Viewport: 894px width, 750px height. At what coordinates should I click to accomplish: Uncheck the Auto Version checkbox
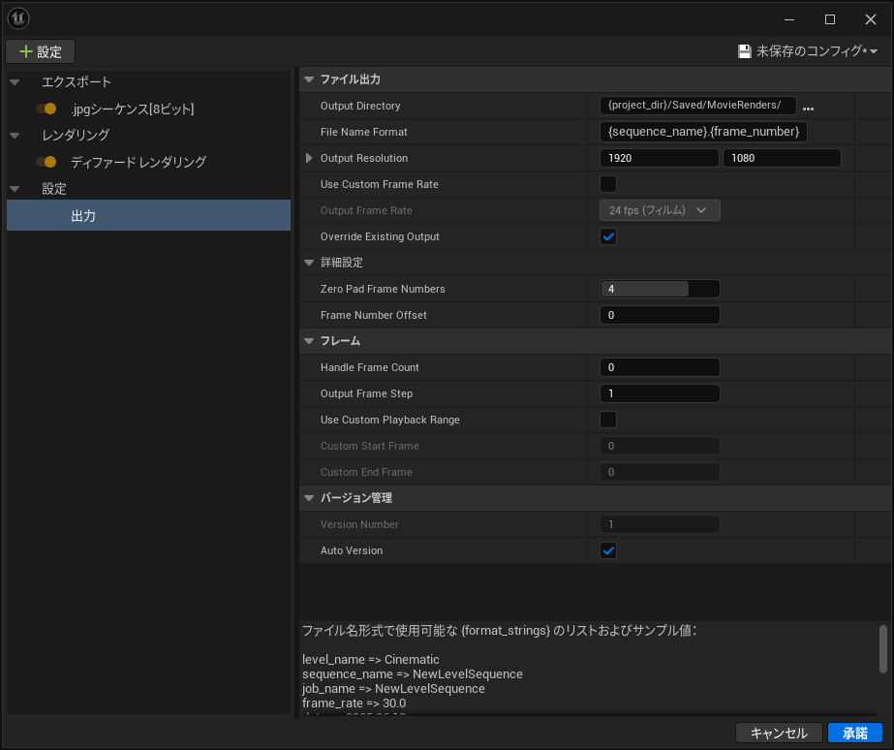click(608, 550)
